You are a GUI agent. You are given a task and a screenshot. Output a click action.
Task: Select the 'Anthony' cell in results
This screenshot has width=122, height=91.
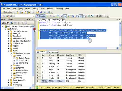52,64
